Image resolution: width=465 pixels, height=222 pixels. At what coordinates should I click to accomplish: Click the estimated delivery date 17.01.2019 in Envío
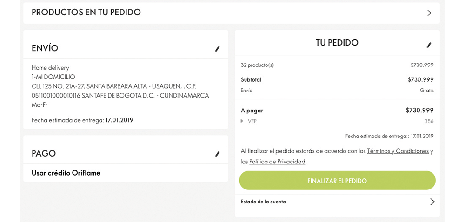pos(119,120)
